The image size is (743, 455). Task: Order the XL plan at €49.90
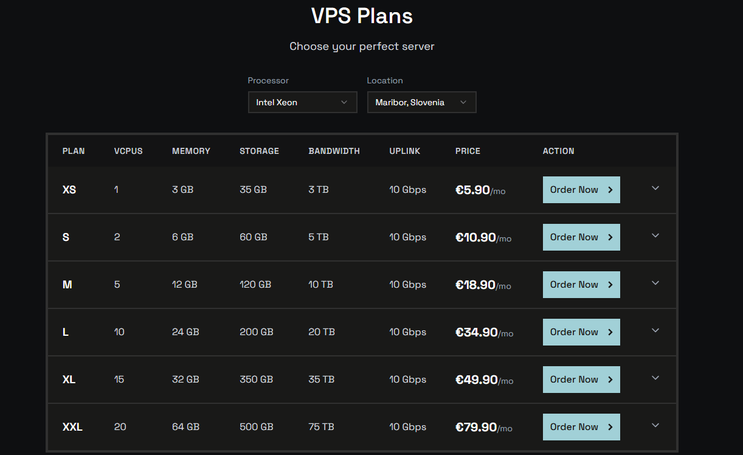click(x=581, y=380)
